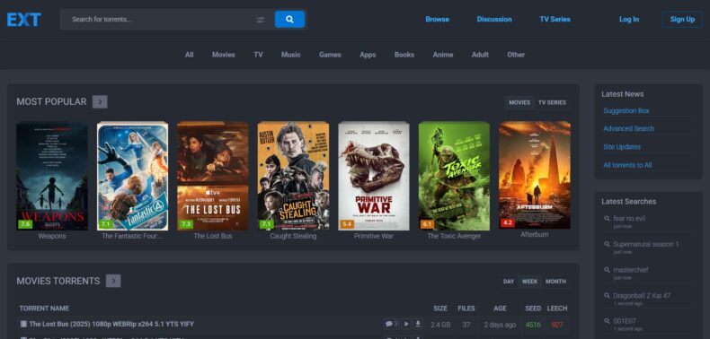Expand Movies Torrents with the arrow button
The image size is (710, 339).
coord(113,281)
